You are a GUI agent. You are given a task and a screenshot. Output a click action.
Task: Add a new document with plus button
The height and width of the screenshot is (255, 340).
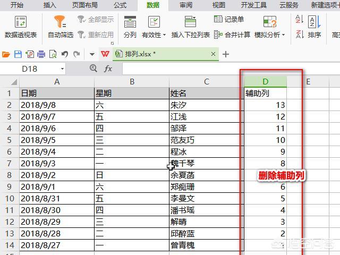tap(226, 54)
